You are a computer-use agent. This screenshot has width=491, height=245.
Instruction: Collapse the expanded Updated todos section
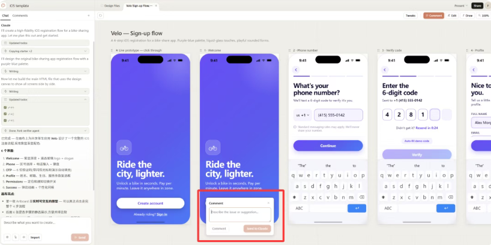pyautogui.click(x=45, y=99)
